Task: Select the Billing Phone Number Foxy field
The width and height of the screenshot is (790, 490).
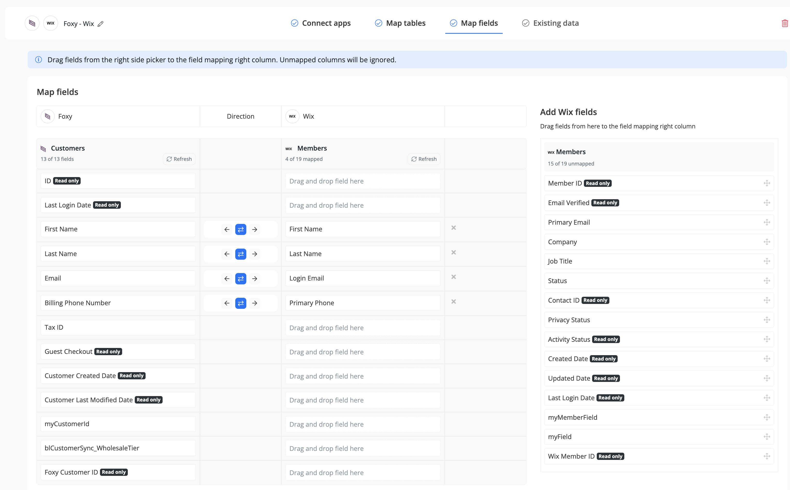Action: pos(118,303)
